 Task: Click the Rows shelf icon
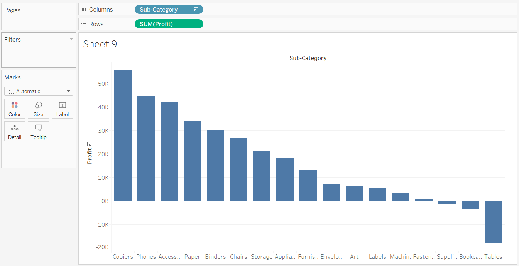tap(84, 24)
